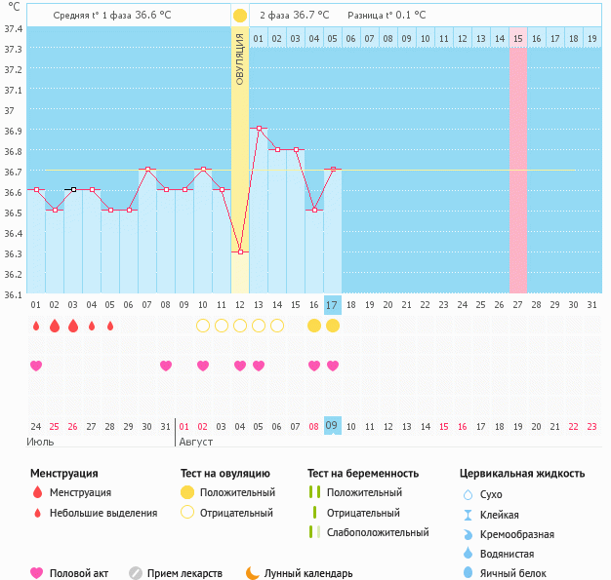
Task: Click the Прием лекарств pill icon
Action: click(x=136, y=573)
